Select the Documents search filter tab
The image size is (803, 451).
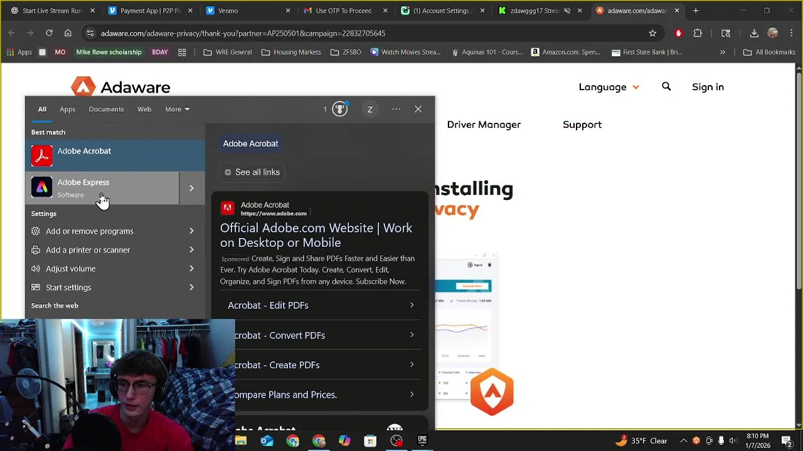[106, 109]
